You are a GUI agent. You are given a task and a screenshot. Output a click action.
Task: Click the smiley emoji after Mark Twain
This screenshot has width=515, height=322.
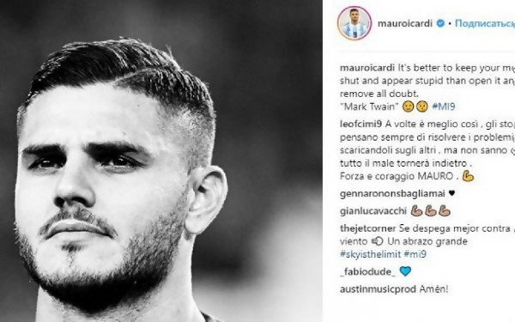pyautogui.click(x=408, y=106)
